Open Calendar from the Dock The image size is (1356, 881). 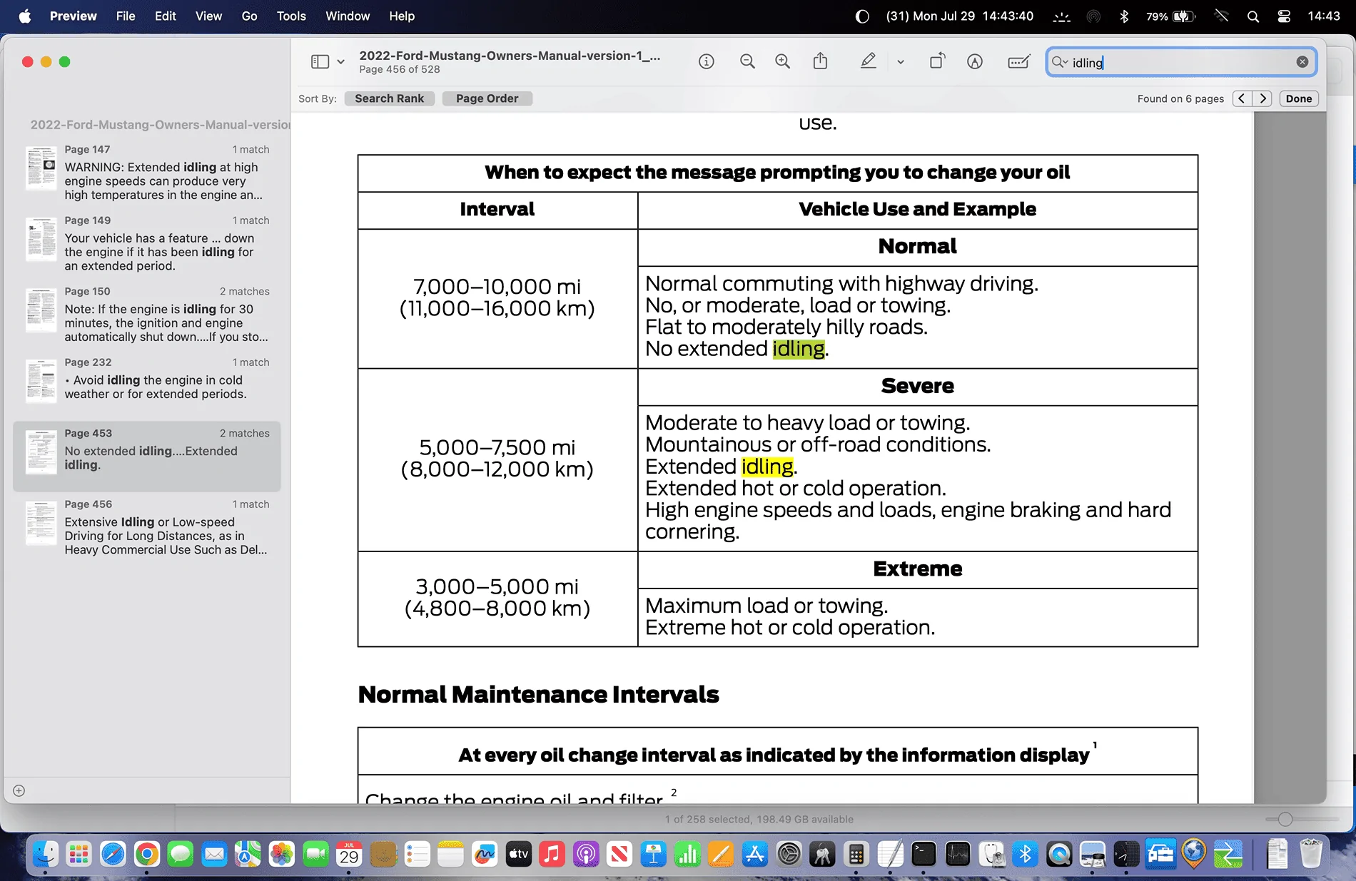pos(349,853)
